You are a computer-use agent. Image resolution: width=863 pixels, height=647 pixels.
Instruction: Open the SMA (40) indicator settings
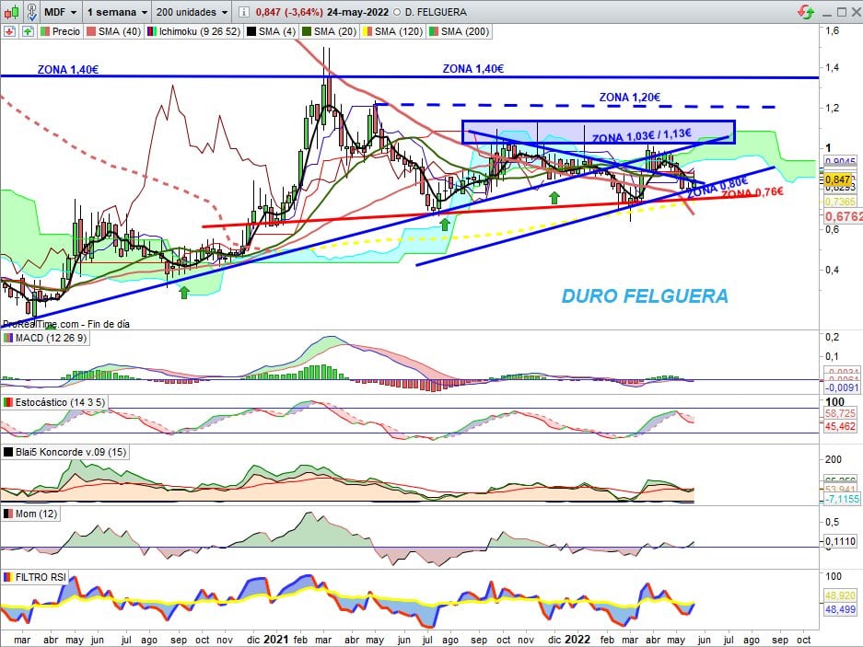tap(114, 31)
